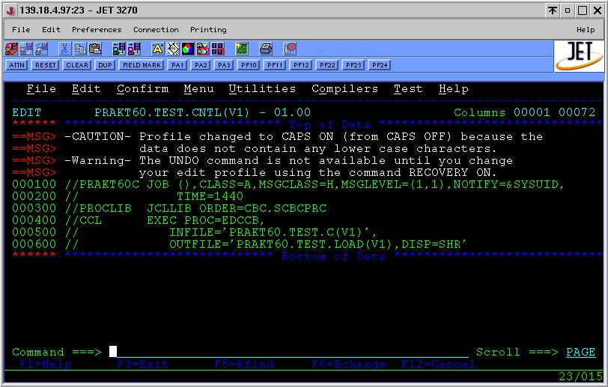Viewport: 608px width, 387px height.
Task: Open the ISPF Utilities menu
Action: click(262, 89)
